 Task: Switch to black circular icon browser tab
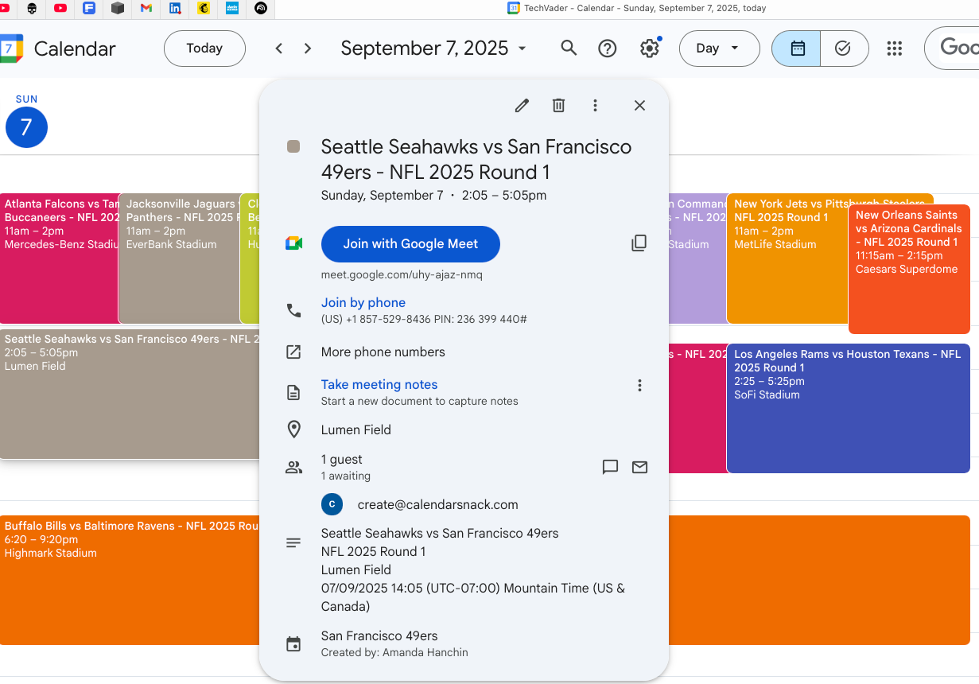click(261, 8)
